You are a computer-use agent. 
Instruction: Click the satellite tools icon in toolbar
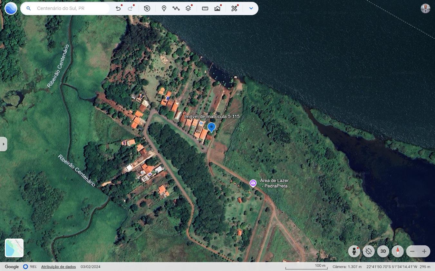(234, 8)
